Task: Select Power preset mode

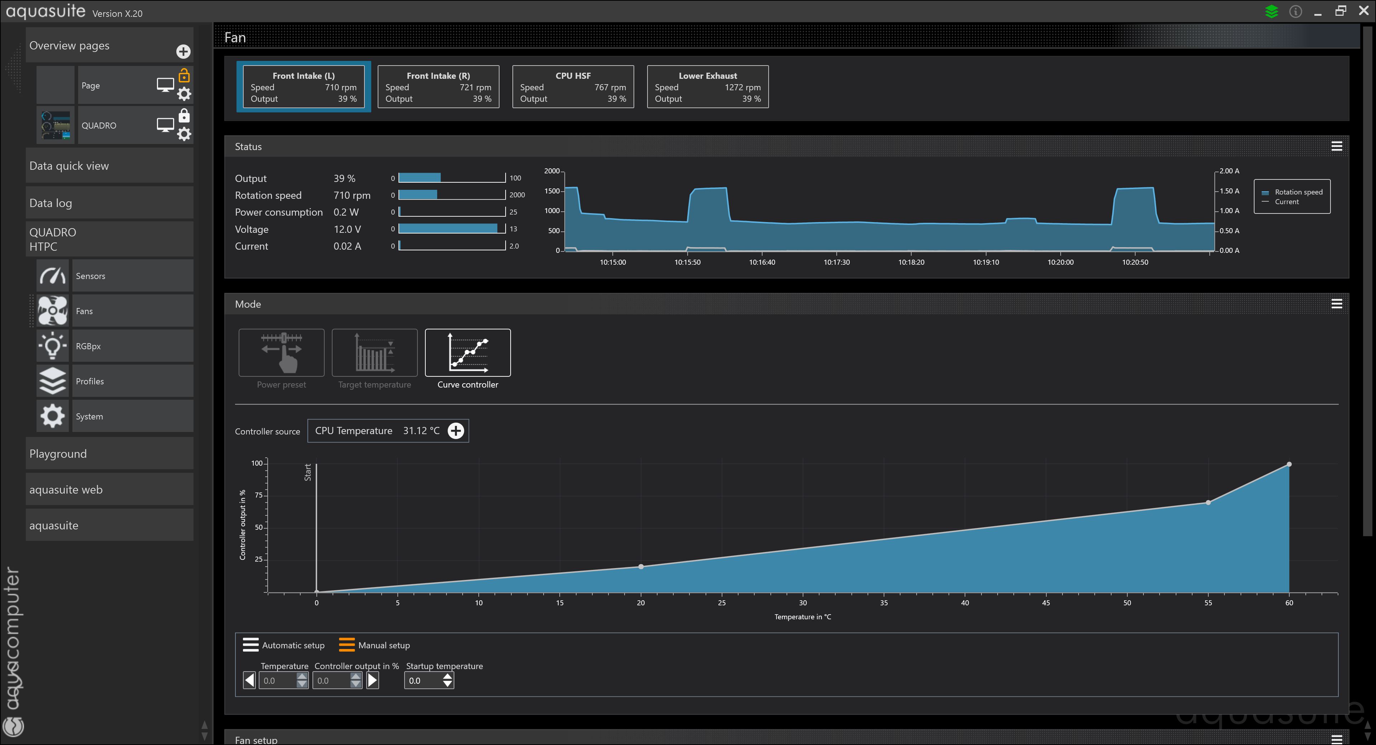Action: pyautogui.click(x=281, y=353)
